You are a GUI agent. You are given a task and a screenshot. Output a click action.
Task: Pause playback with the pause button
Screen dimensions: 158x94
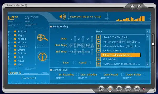click(119, 89)
